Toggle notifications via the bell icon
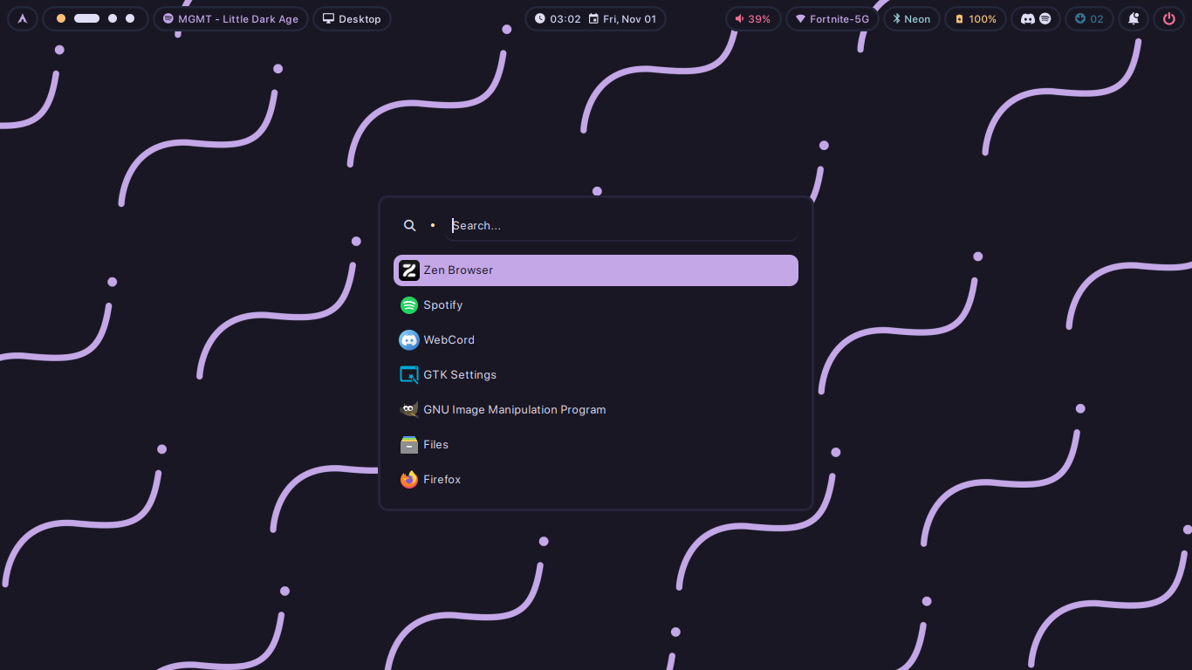1192x670 pixels. point(1133,18)
